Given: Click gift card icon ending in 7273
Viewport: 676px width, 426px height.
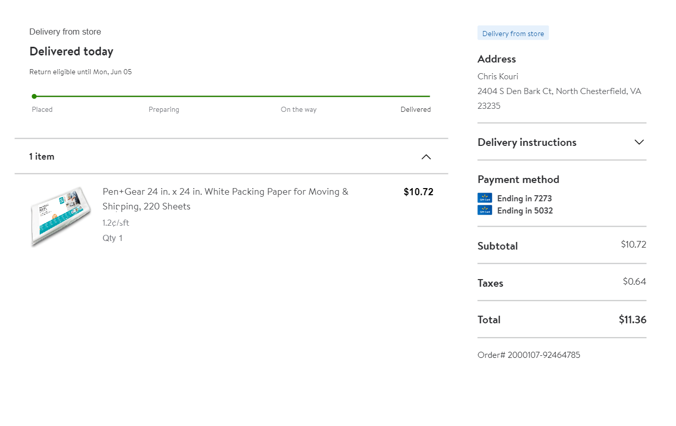Looking at the screenshot, I should [485, 198].
